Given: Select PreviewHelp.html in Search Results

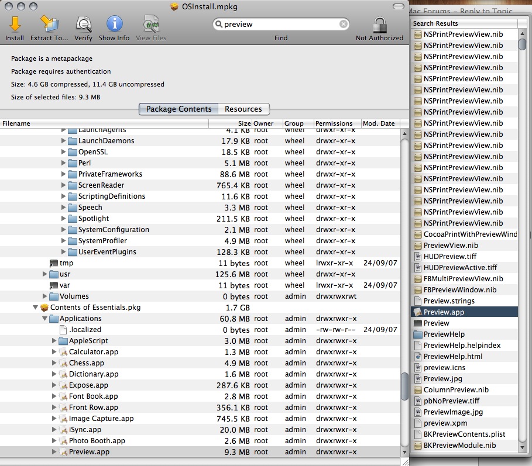Looking at the screenshot, I should click(x=465, y=356).
